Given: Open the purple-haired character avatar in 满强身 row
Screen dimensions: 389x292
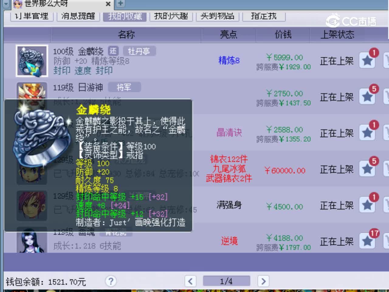Looking at the screenshot, I should click(32, 205).
